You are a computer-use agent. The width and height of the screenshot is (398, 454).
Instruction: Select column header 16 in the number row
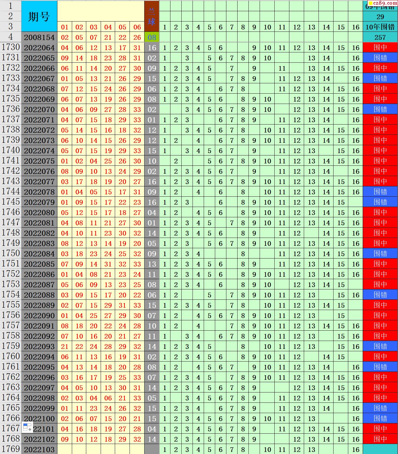click(x=356, y=27)
